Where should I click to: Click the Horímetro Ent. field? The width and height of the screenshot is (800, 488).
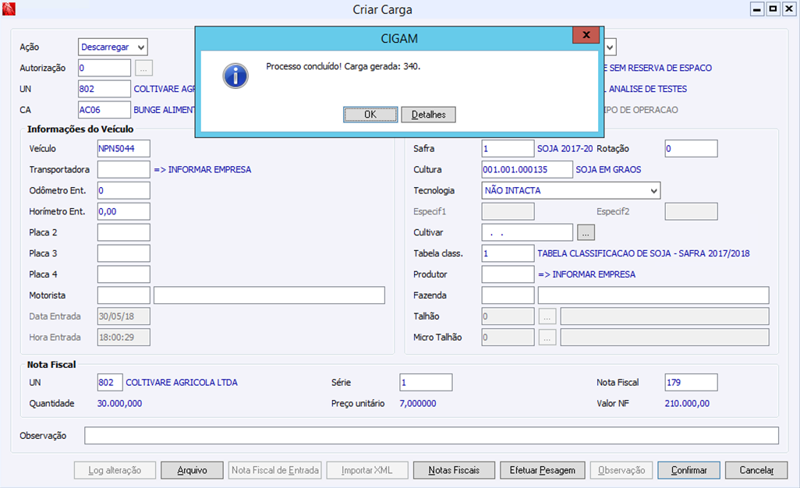point(124,211)
